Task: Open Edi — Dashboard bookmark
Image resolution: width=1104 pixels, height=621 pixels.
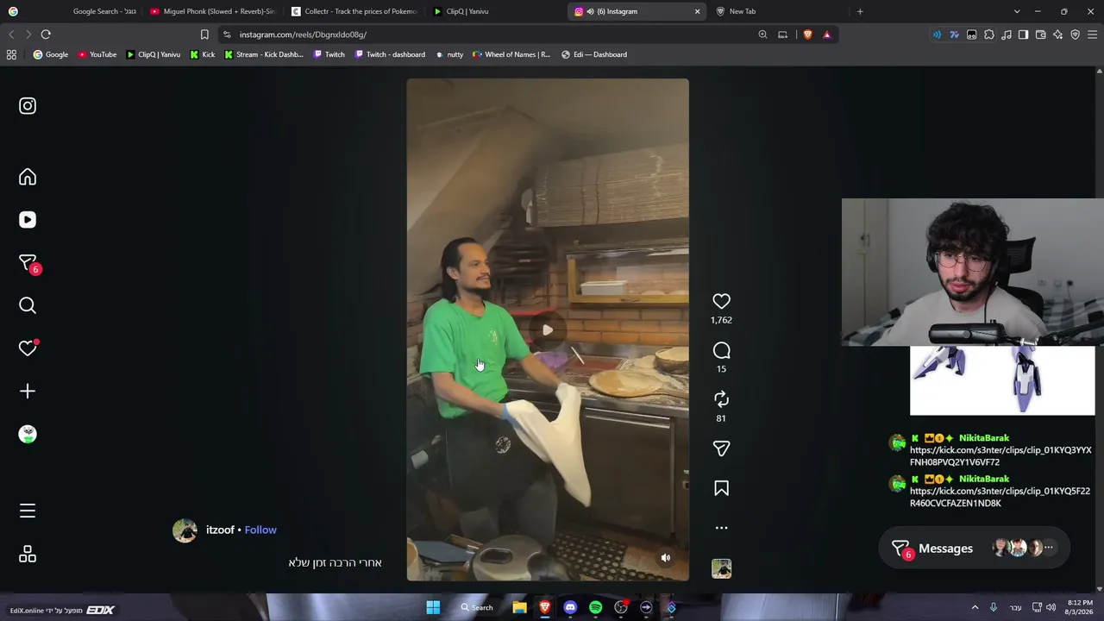Action: (x=594, y=54)
